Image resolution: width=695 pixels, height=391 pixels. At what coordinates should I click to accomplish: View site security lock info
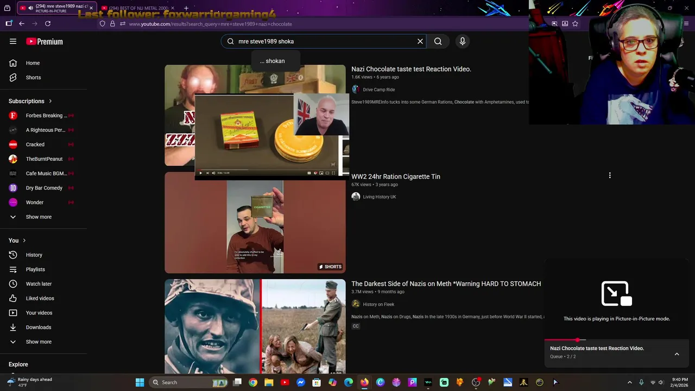pyautogui.click(x=112, y=24)
